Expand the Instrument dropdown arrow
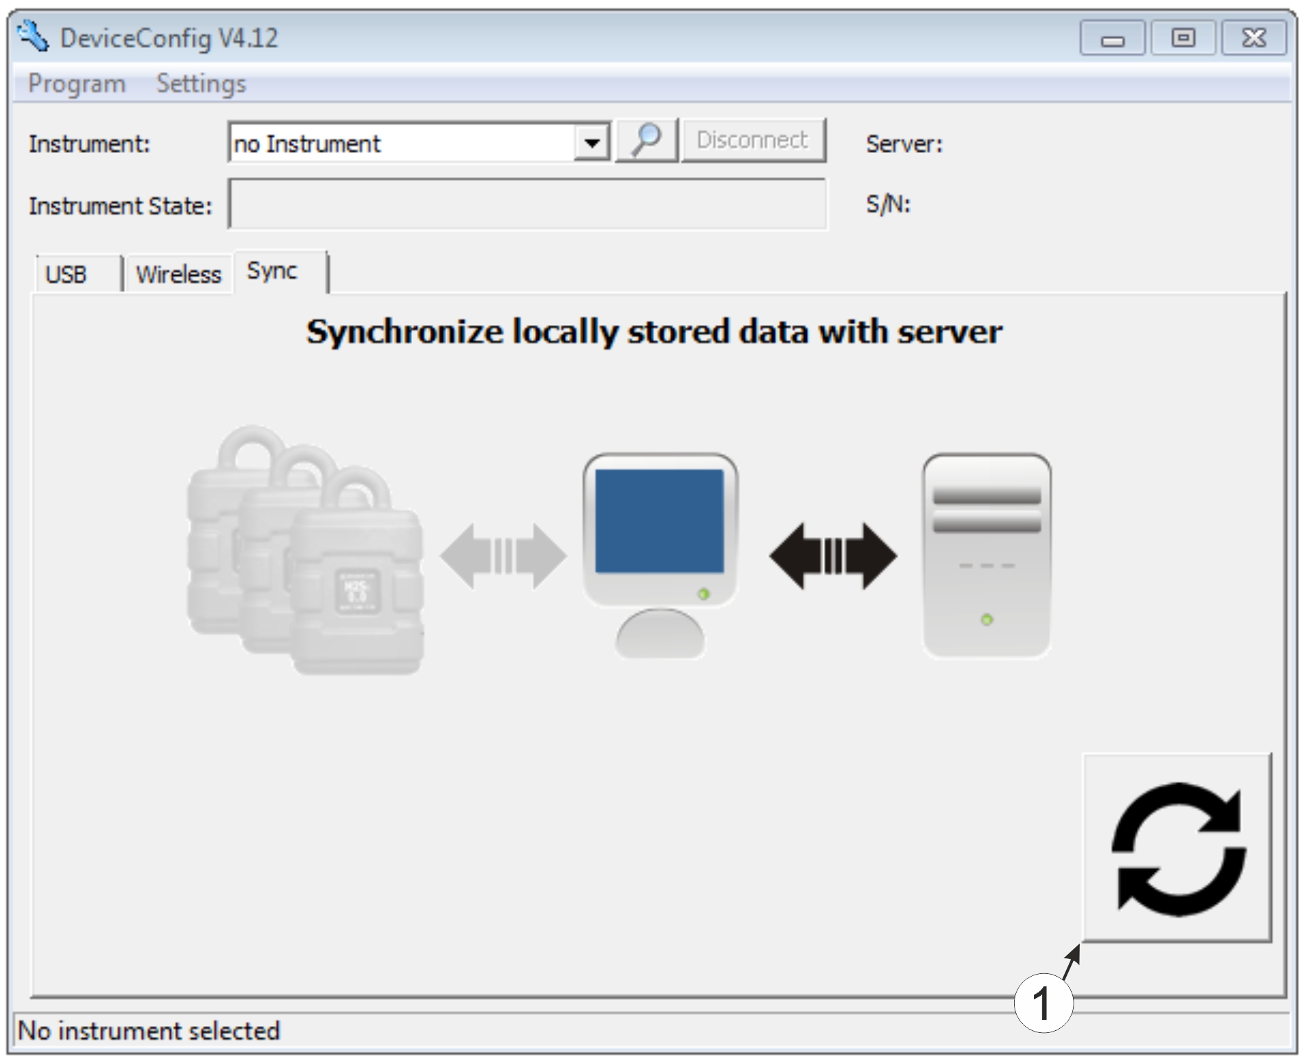Viewport: 1304px width, 1059px height. [x=592, y=143]
